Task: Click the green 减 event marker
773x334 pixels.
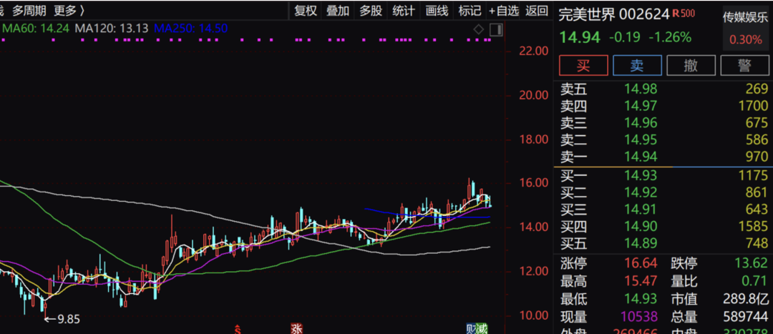Action: [x=482, y=329]
